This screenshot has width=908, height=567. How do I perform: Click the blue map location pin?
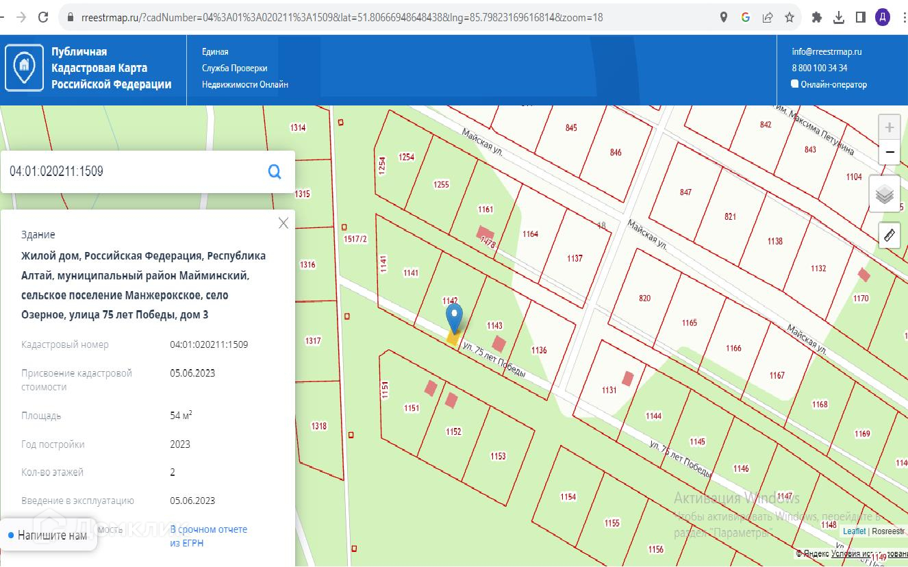click(x=454, y=318)
